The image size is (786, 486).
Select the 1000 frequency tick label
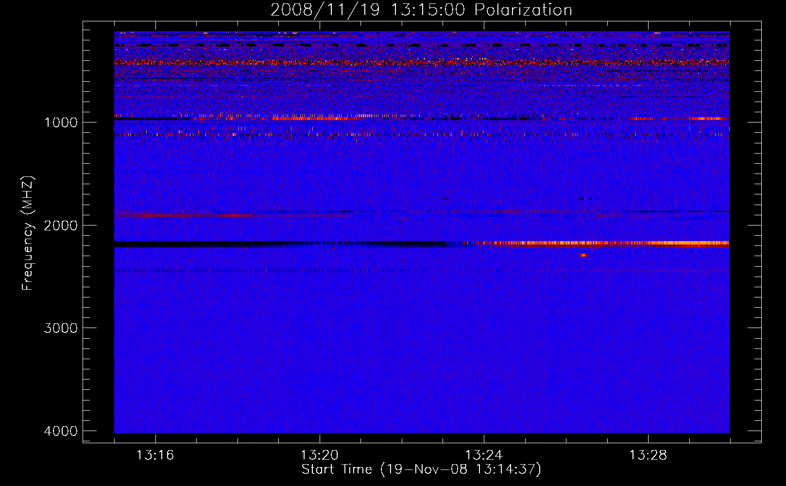[61, 122]
